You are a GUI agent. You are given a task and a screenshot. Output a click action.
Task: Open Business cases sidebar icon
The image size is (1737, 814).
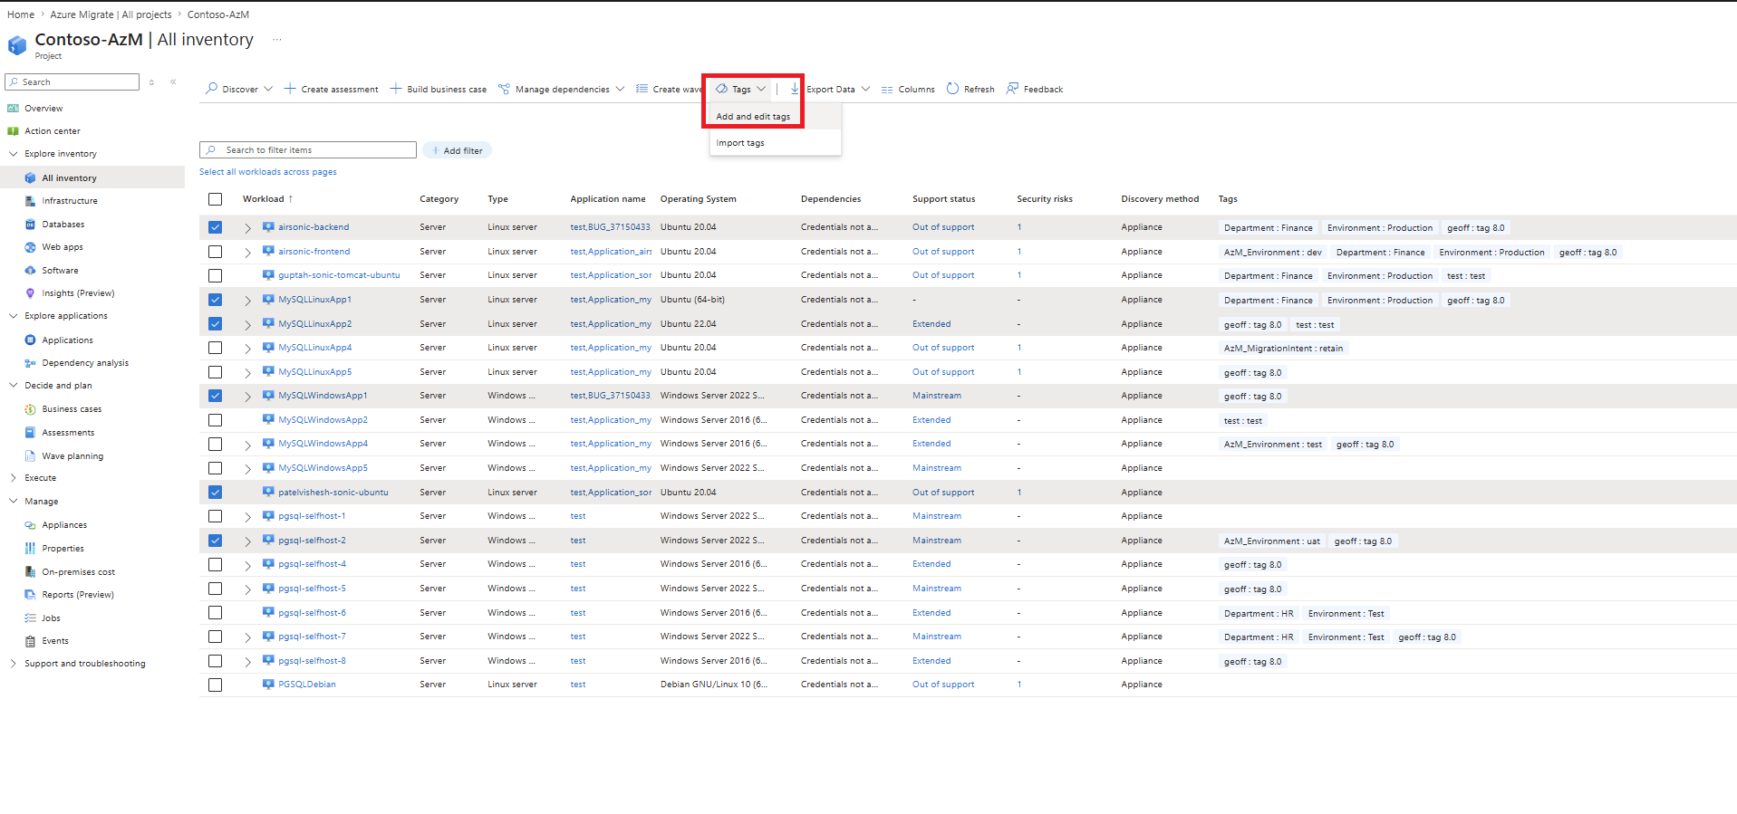(x=30, y=409)
